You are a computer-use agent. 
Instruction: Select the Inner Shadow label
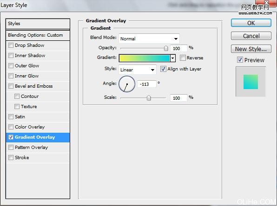click(30, 56)
